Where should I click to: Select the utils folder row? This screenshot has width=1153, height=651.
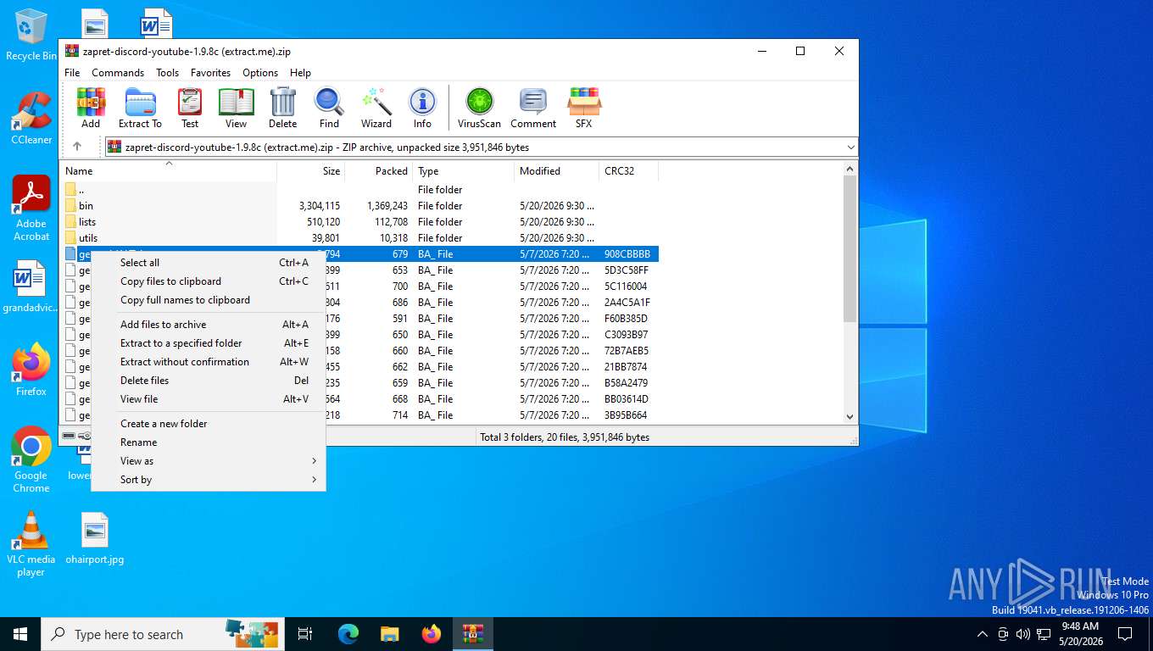coord(359,238)
